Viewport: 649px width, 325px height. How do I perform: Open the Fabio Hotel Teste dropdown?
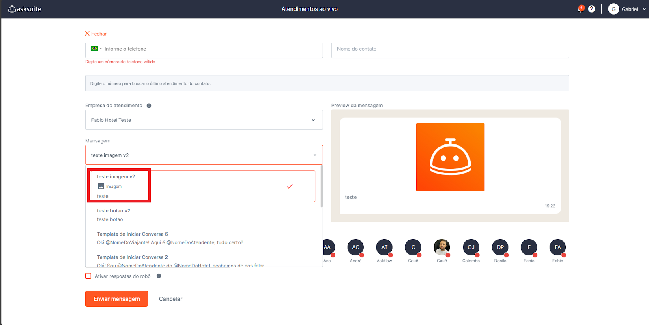(204, 120)
